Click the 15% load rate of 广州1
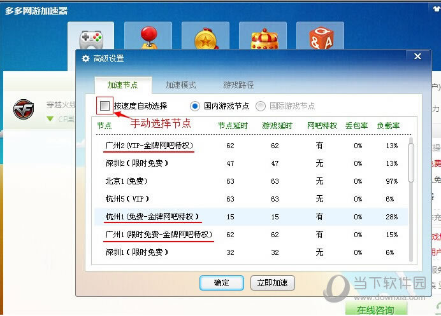441x316 pixels. click(392, 235)
